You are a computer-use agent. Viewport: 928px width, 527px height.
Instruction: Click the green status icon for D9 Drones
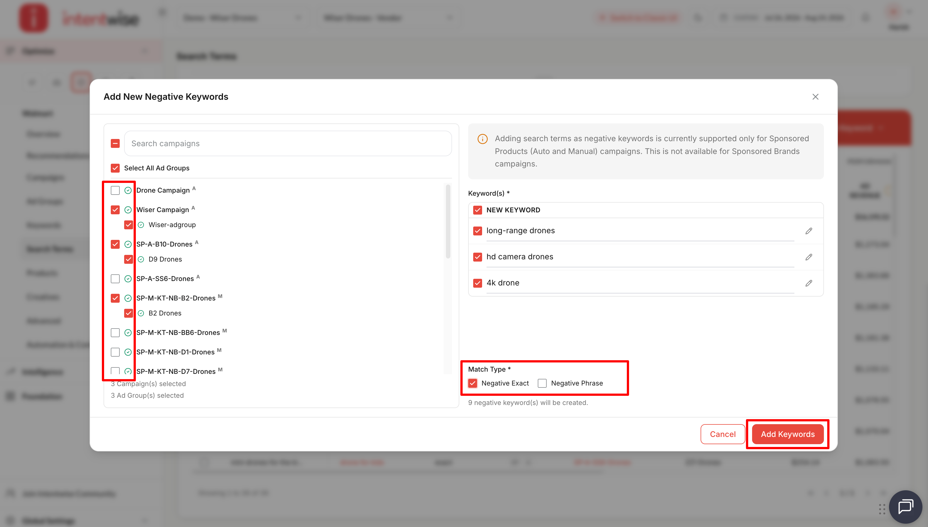(x=141, y=260)
